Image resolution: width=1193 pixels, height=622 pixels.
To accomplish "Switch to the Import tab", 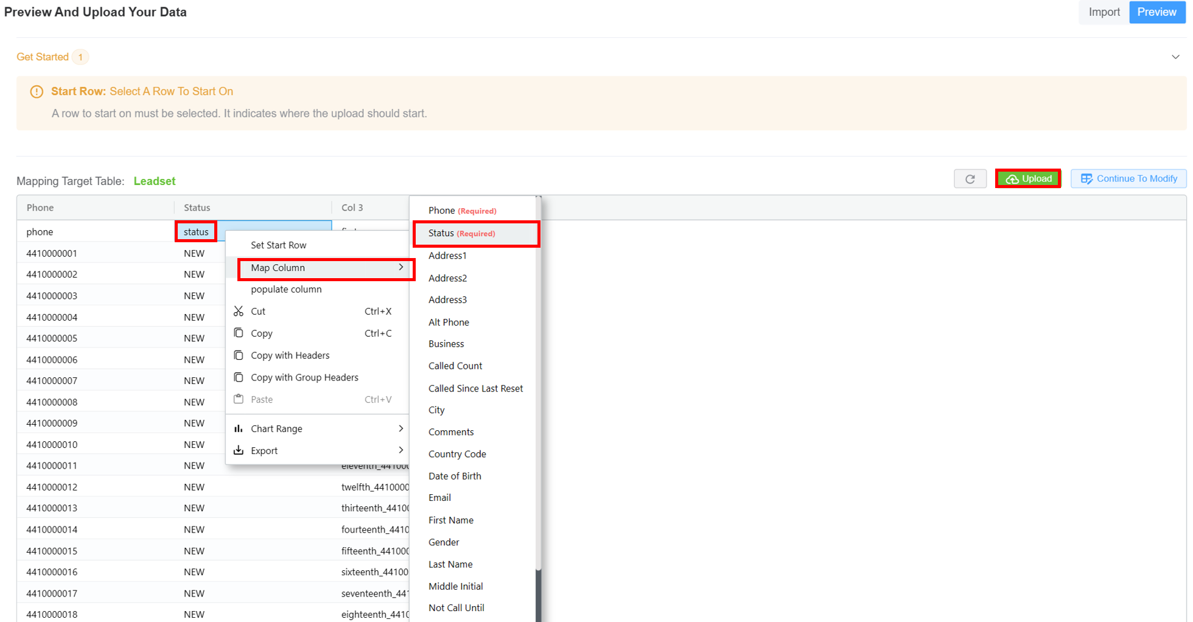I will (1104, 12).
